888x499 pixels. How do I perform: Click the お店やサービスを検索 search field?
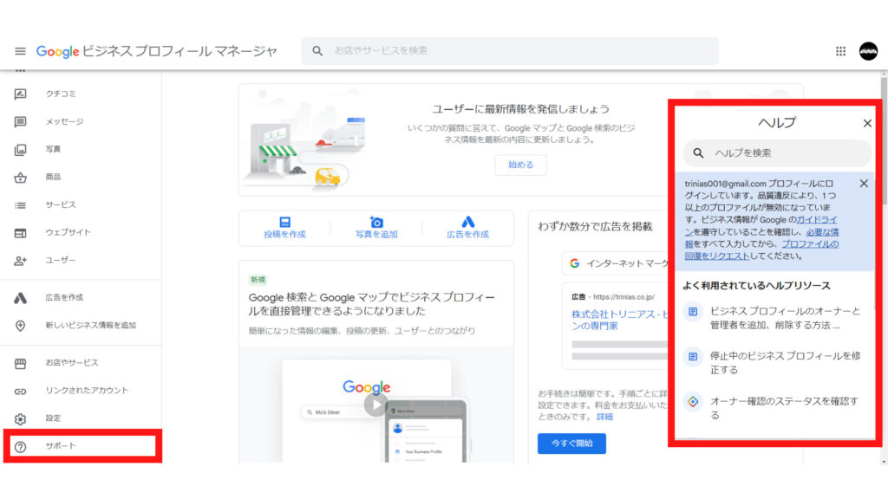[x=510, y=51]
